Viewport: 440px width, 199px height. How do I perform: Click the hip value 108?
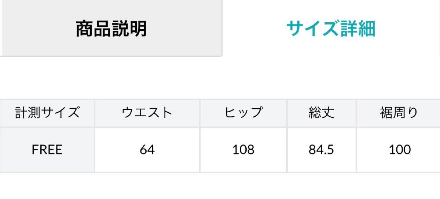tap(243, 150)
